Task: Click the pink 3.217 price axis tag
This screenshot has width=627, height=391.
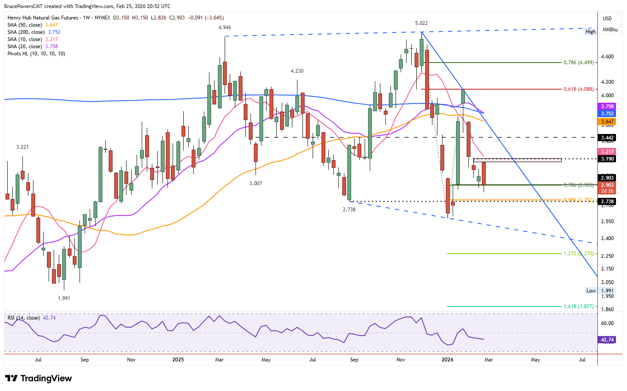Action: [607, 152]
